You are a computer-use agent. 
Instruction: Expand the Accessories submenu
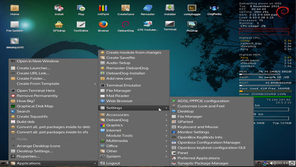coord(134,115)
